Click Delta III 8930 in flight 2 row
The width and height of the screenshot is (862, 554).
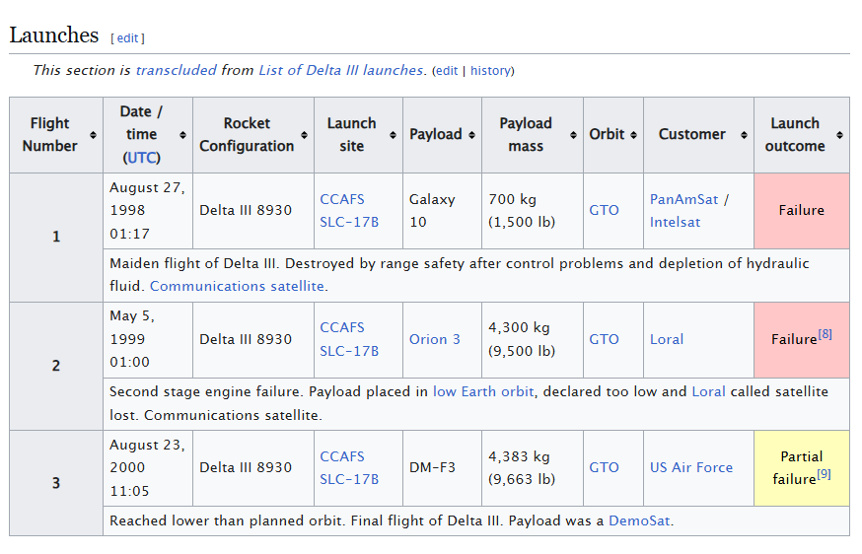coord(246,340)
